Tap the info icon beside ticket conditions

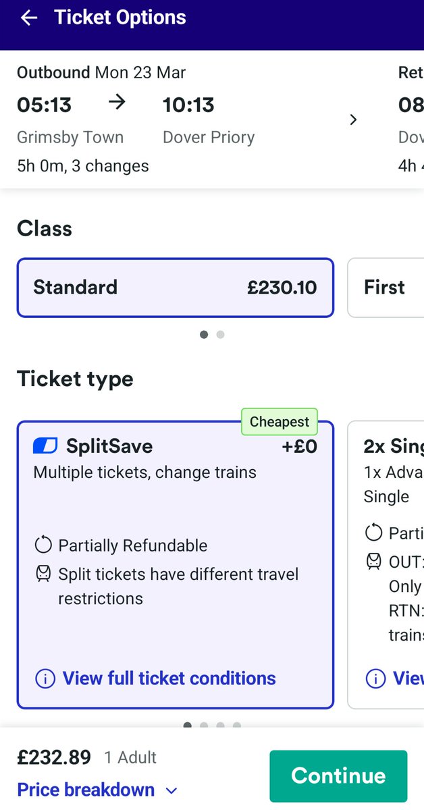click(x=45, y=678)
